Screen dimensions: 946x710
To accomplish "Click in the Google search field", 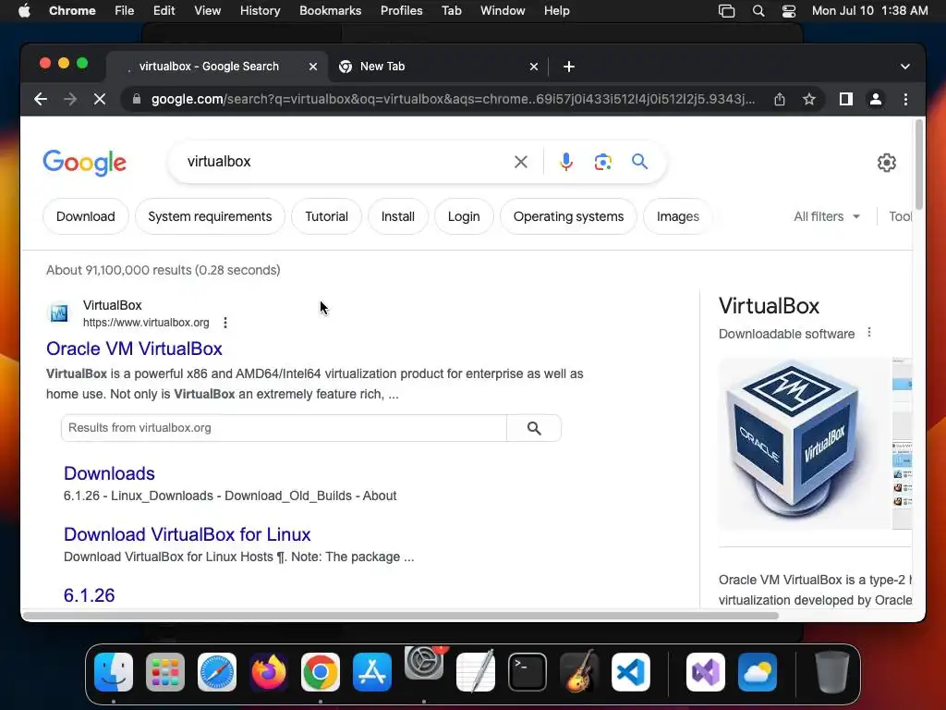I will 344,162.
